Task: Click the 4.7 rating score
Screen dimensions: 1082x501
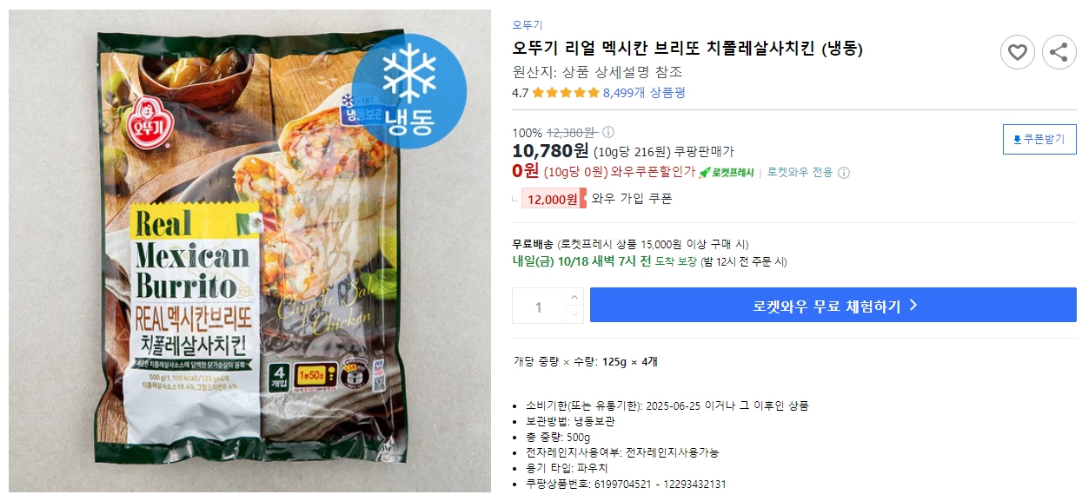Action: (519, 91)
